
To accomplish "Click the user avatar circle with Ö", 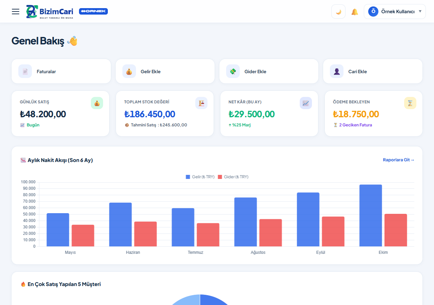I will pyautogui.click(x=373, y=12).
